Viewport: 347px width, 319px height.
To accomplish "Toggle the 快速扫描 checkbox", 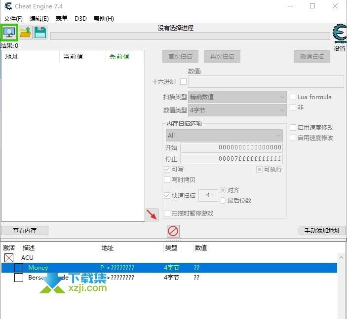I will click(x=167, y=195).
